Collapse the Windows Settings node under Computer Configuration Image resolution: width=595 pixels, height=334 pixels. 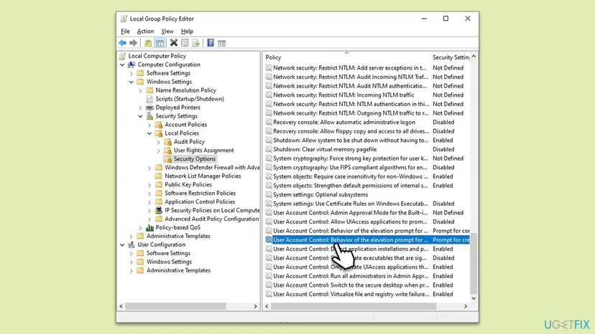(132, 82)
